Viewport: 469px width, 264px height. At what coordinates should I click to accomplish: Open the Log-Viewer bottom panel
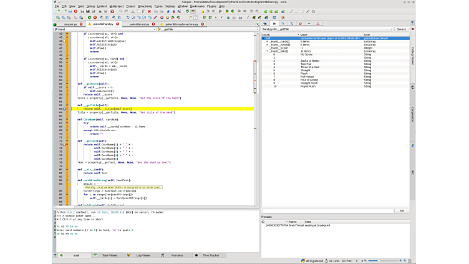click(143, 255)
